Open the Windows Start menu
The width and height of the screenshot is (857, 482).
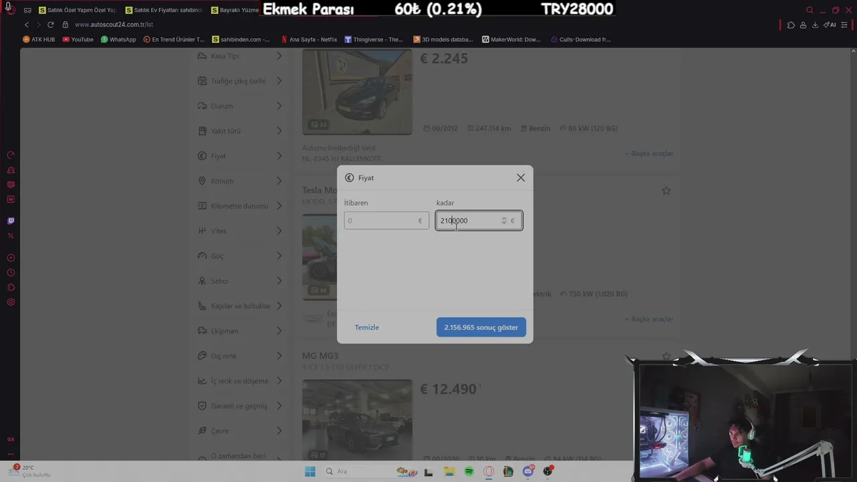click(310, 471)
